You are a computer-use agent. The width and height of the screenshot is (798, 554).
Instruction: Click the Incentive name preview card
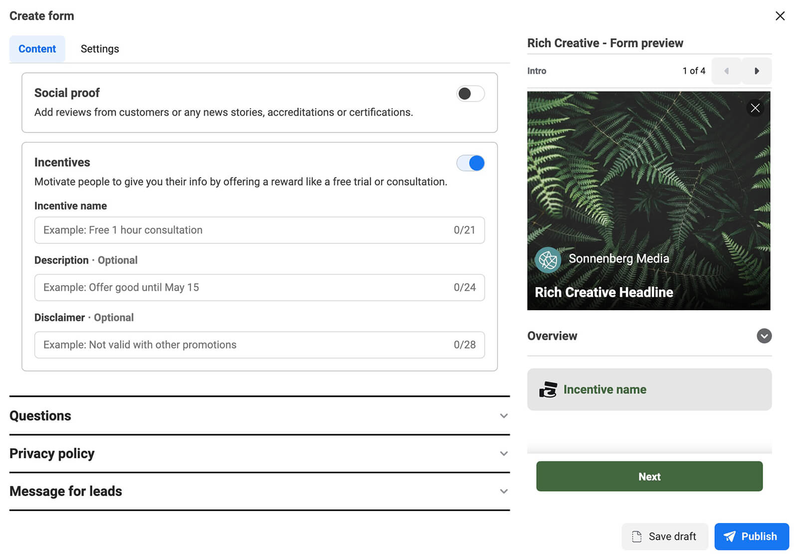649,389
